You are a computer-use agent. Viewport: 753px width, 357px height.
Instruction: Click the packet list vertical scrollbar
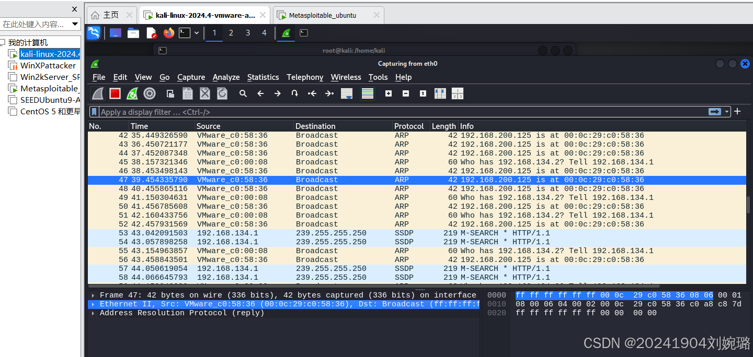tap(749, 205)
